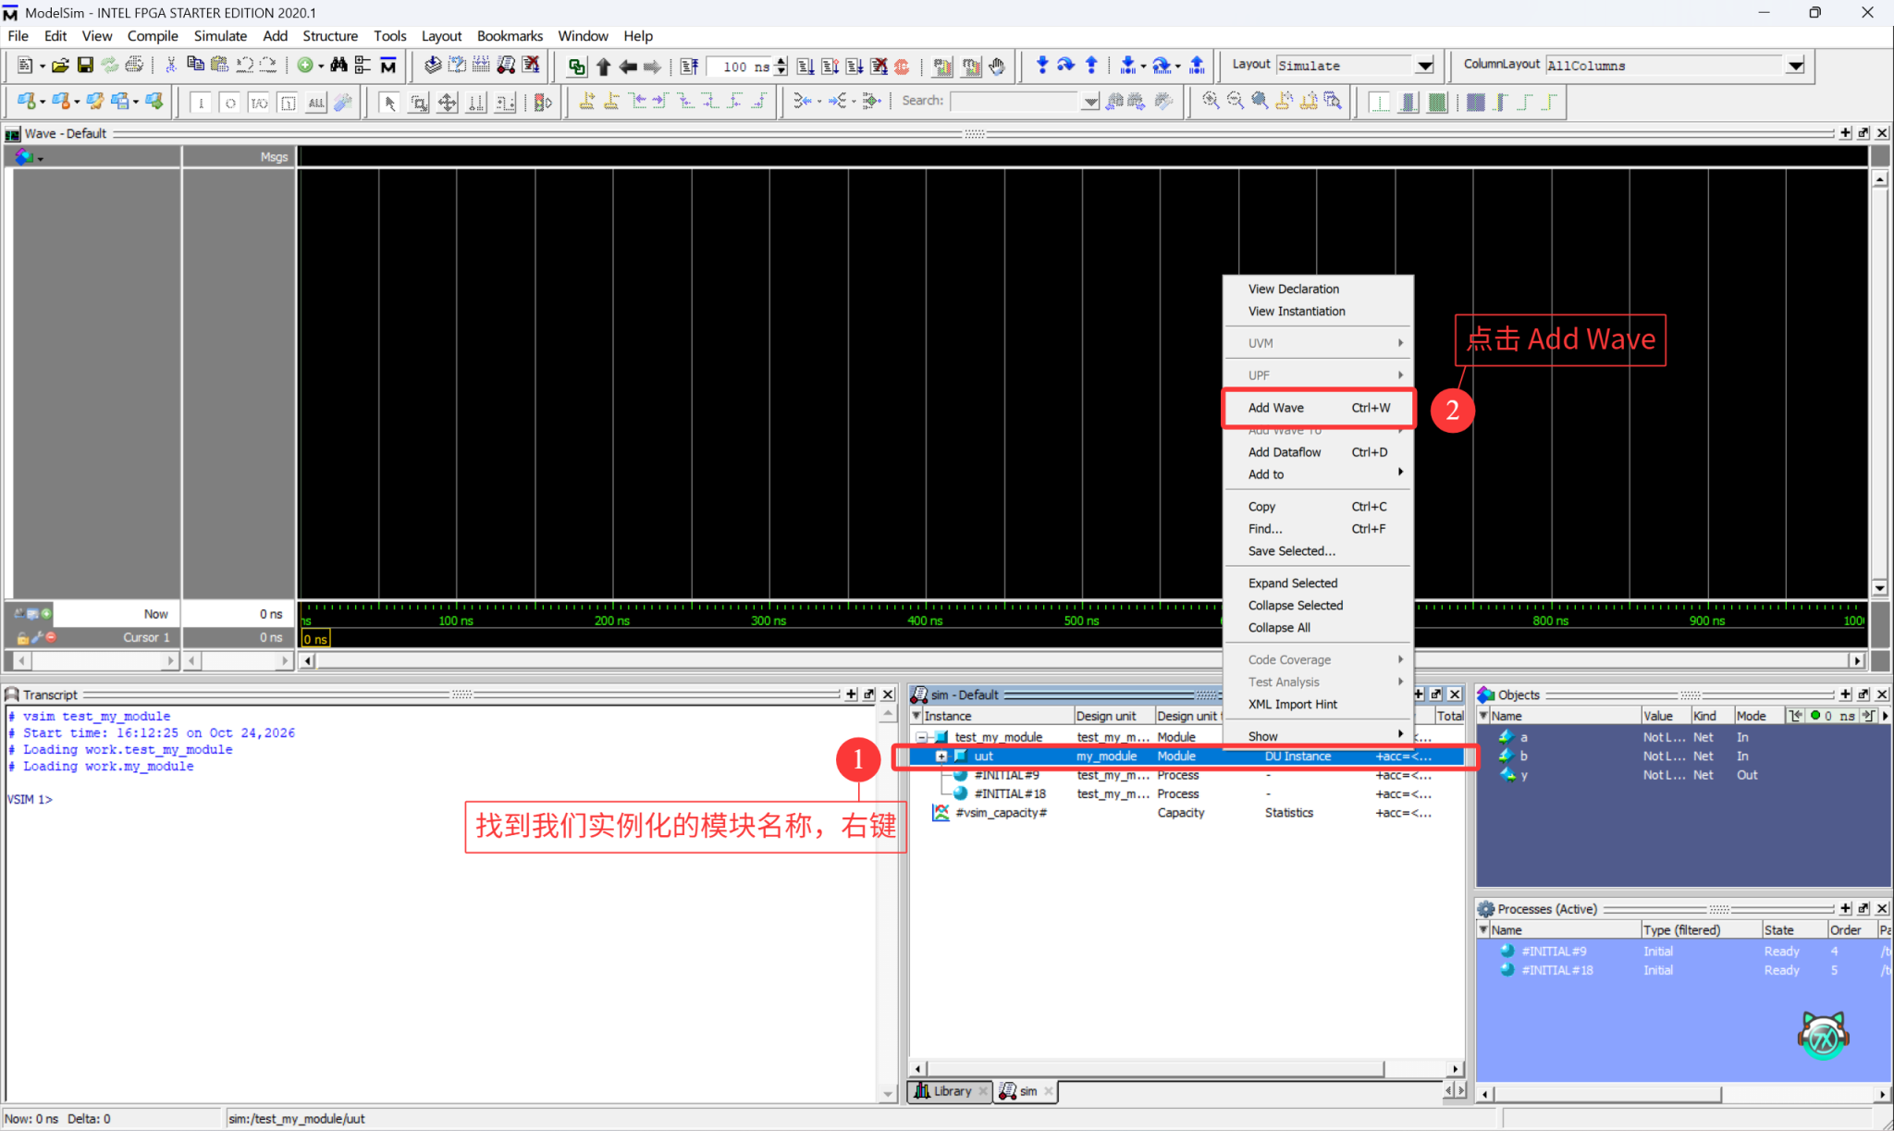The height and width of the screenshot is (1131, 1894).
Task: Click the Wave horizontal scrollbar track
Action: pos(1082,660)
